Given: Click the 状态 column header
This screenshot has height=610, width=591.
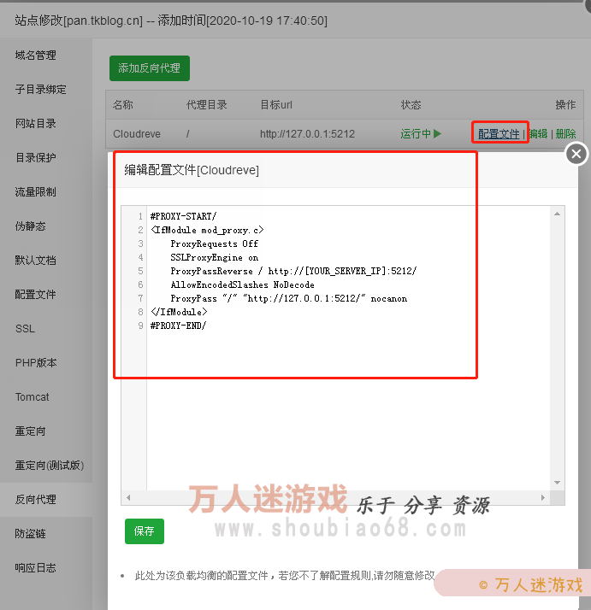Looking at the screenshot, I should [411, 105].
